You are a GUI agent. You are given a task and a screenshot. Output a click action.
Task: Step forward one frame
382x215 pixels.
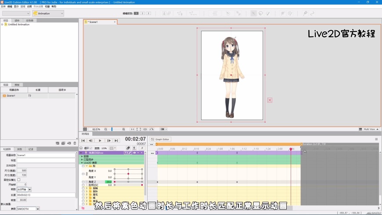[109, 141]
